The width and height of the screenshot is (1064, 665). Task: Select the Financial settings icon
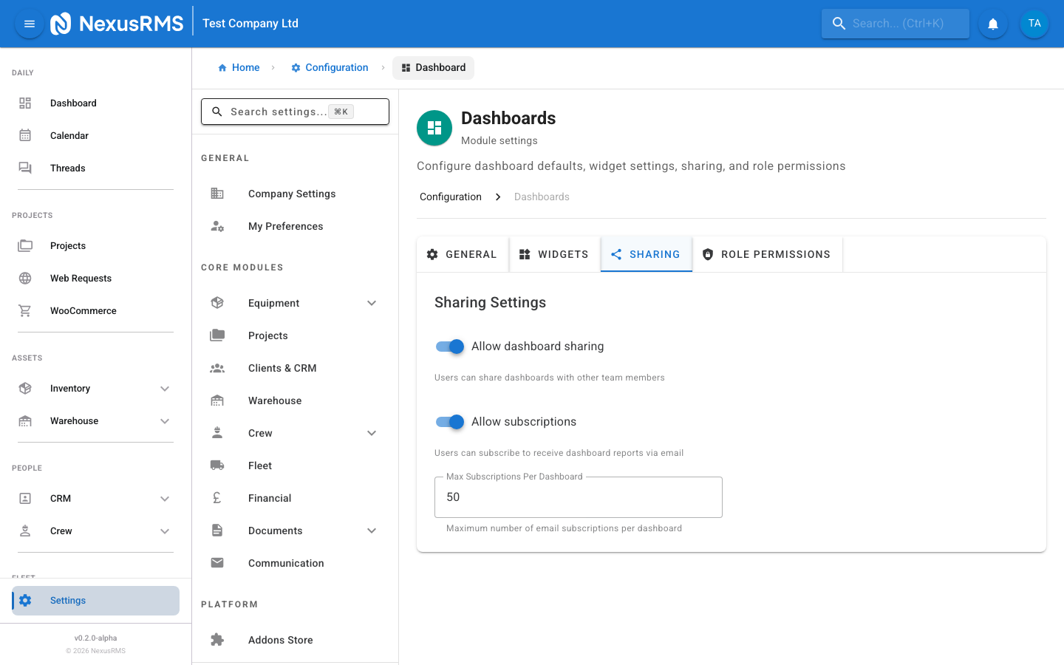coord(216,497)
